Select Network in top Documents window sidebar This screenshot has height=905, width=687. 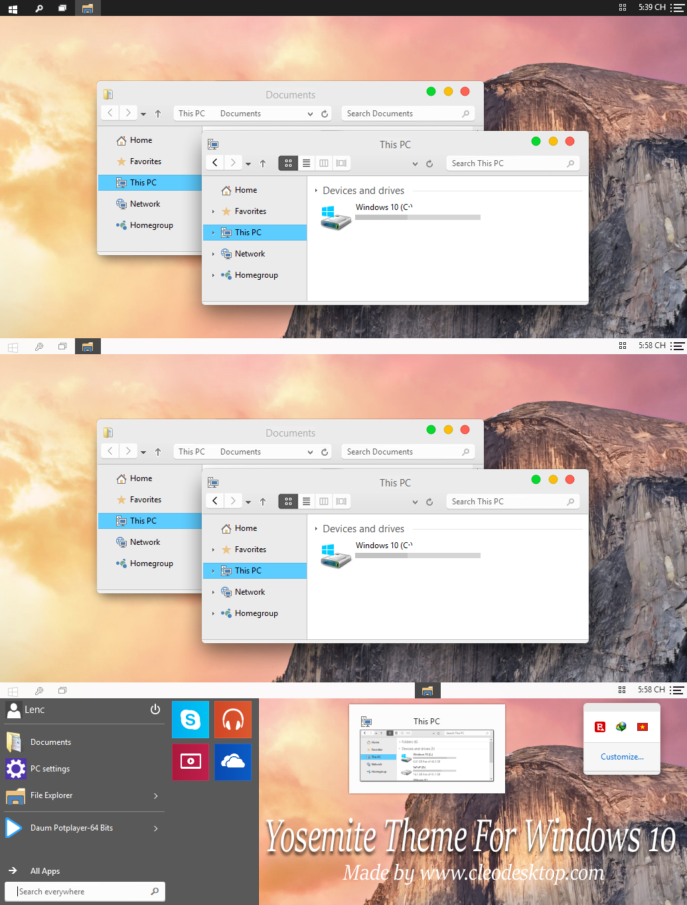(x=145, y=204)
